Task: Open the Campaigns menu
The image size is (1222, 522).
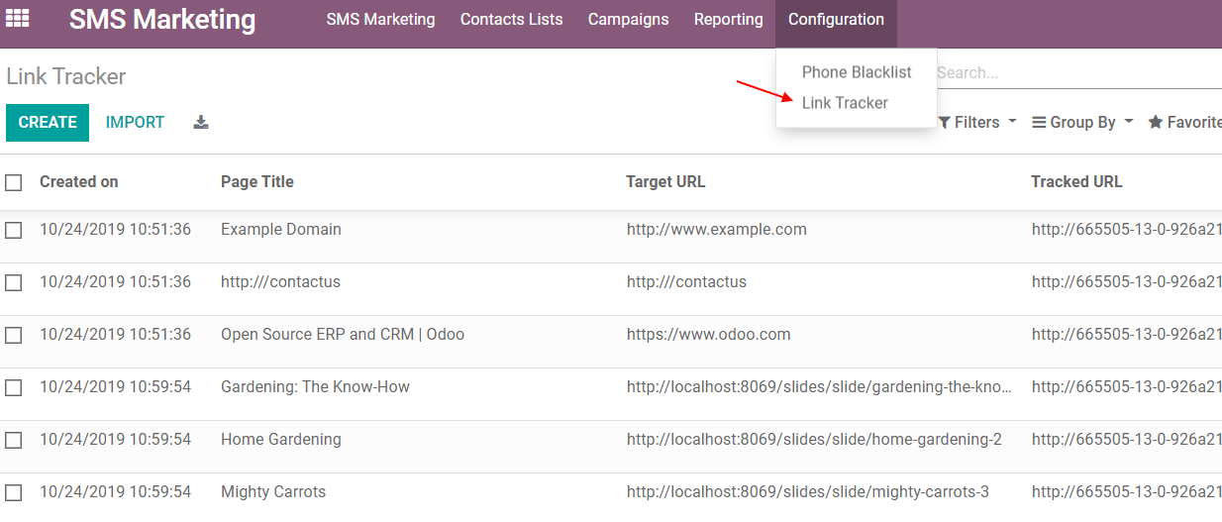Action: [628, 20]
